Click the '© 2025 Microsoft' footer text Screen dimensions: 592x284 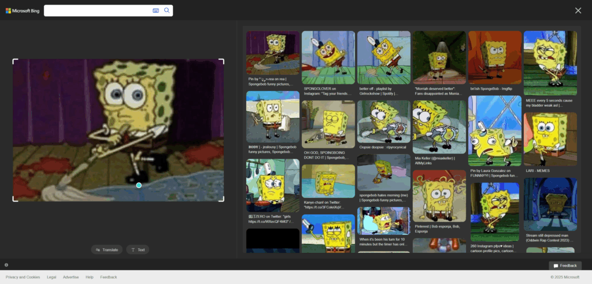[564, 277]
